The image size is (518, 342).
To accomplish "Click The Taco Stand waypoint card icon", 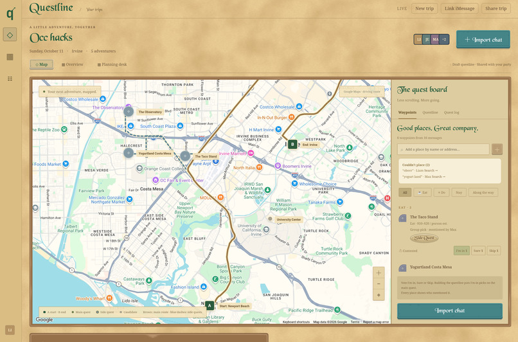I will (402, 218).
